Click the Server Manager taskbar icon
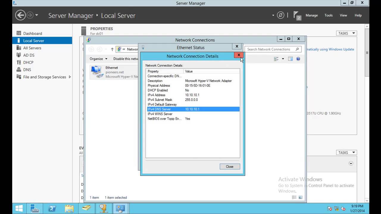 [35, 208]
